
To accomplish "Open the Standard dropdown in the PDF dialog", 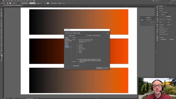I will [x=79, y=35].
